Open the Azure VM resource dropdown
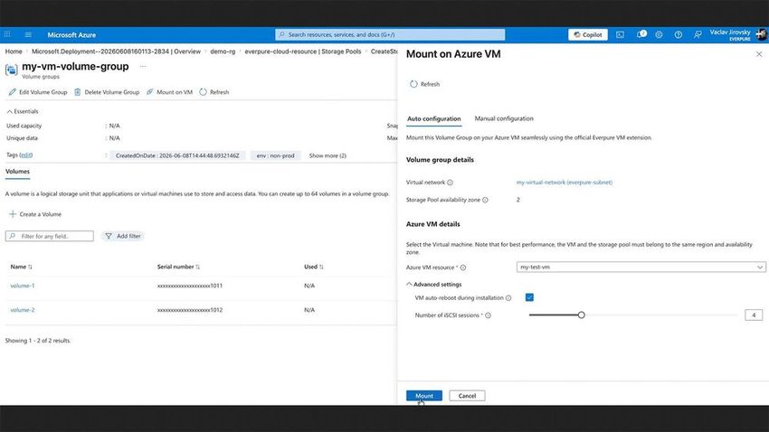Image resolution: width=769 pixels, height=432 pixels. (x=641, y=267)
